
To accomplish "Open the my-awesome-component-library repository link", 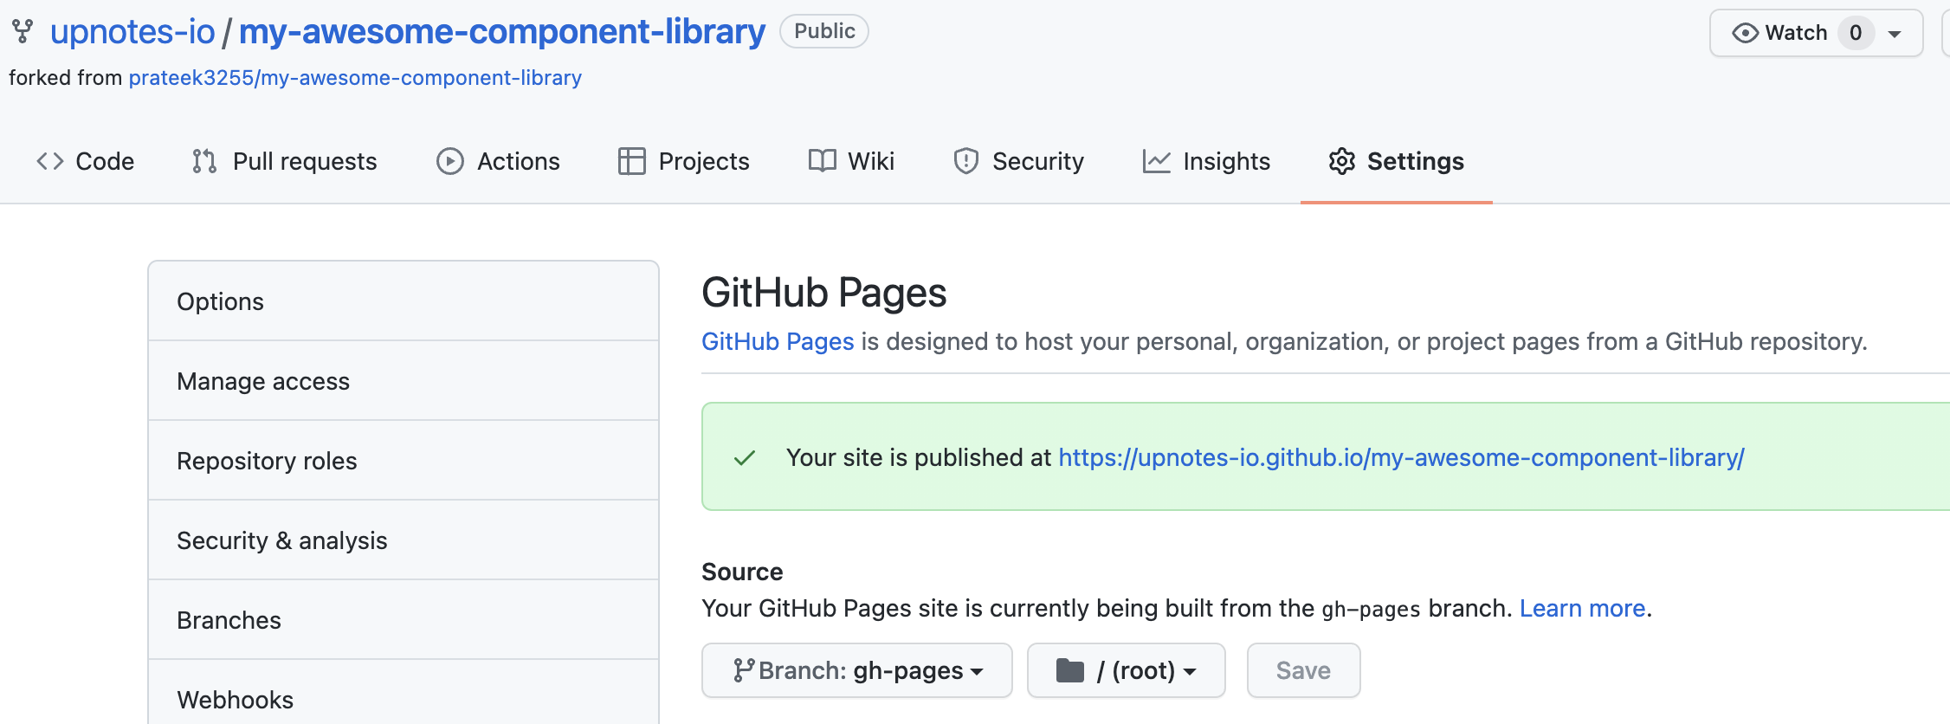I will point(502,32).
